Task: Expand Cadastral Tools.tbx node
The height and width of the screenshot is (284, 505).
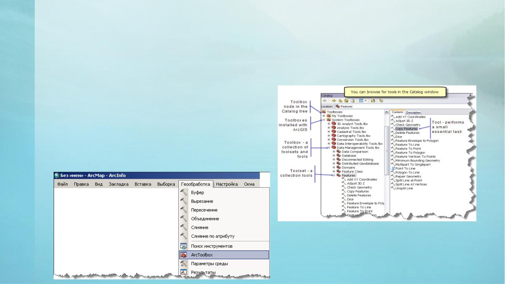Action: 329,132
